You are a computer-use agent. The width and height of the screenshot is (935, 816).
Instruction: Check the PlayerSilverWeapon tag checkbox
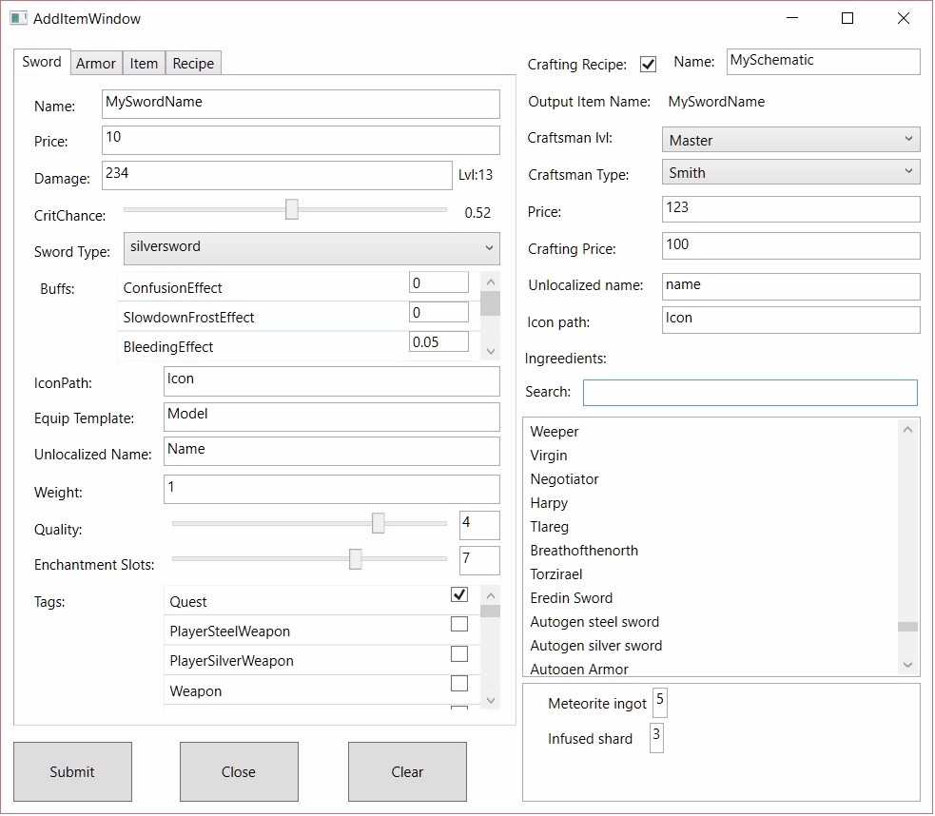point(459,654)
